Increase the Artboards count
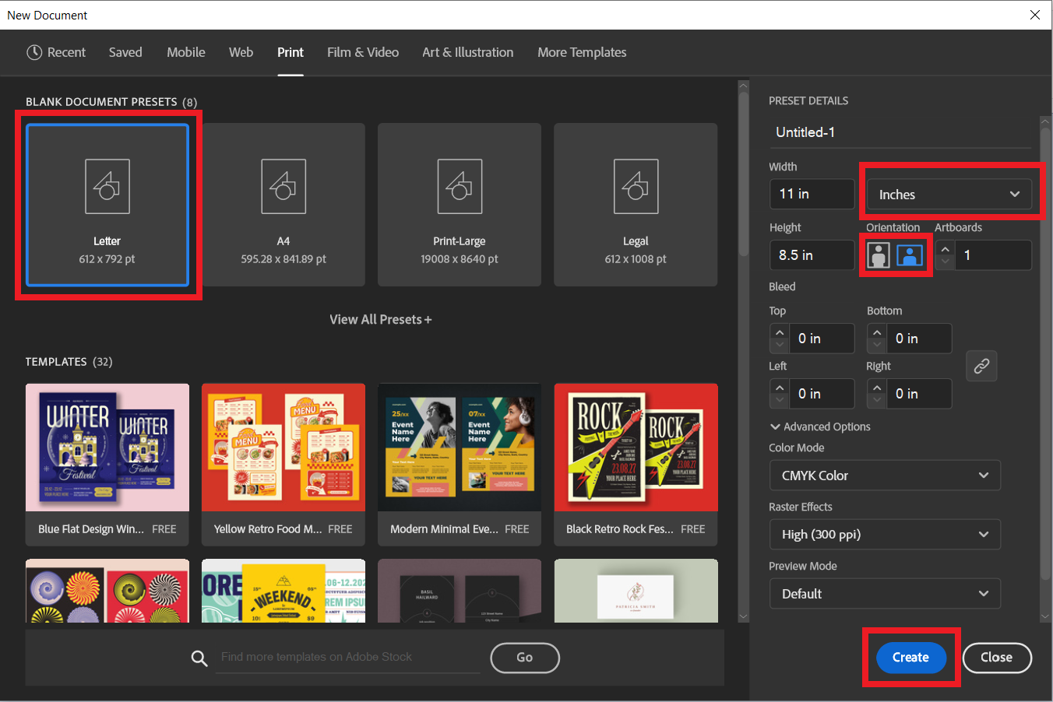The height and width of the screenshot is (702, 1053). tap(945, 248)
